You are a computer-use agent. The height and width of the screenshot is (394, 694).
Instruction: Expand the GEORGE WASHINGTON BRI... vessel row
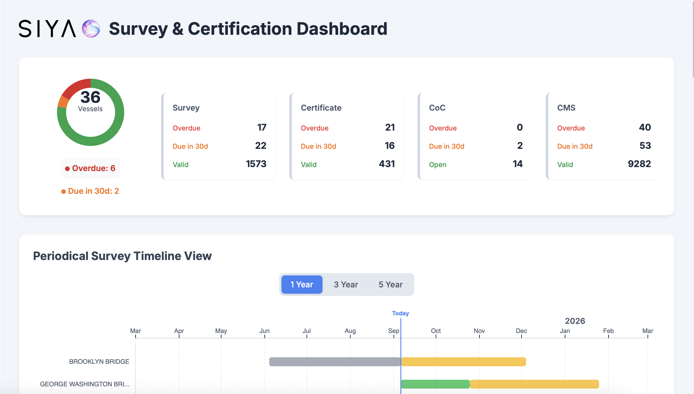pyautogui.click(x=84, y=384)
